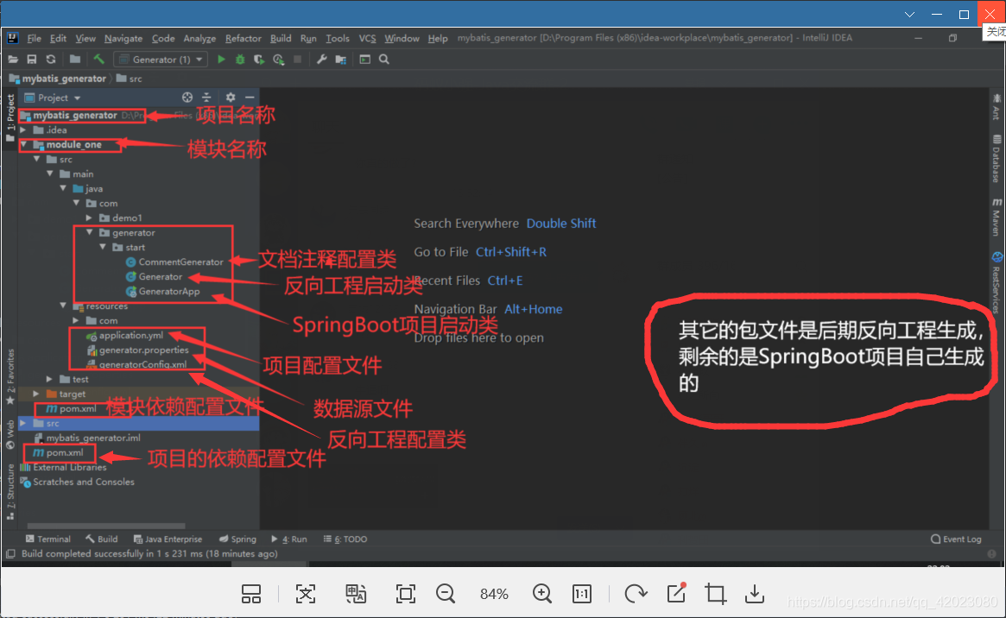
Task: Open the Project view dropdown
Action: (53, 98)
